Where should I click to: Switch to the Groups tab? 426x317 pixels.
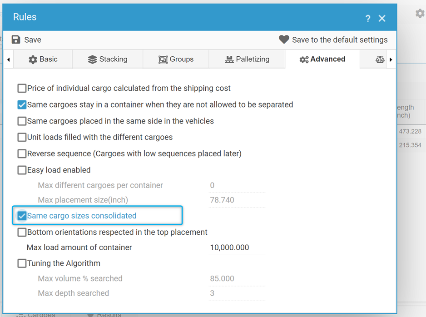click(x=176, y=59)
